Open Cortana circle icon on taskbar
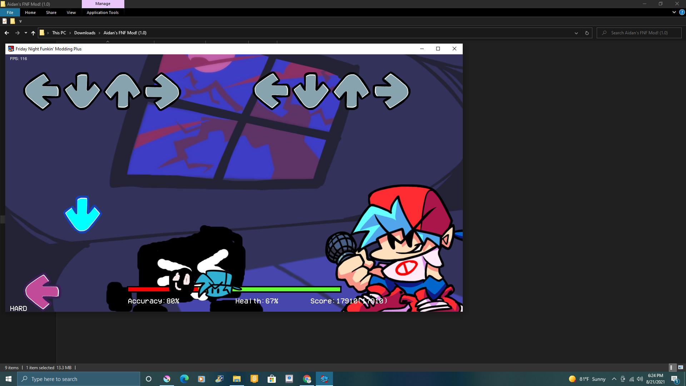The height and width of the screenshot is (386, 686). pyautogui.click(x=149, y=379)
